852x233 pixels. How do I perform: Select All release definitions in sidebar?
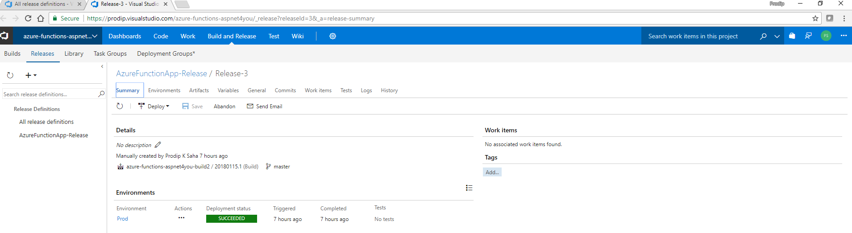tap(46, 122)
